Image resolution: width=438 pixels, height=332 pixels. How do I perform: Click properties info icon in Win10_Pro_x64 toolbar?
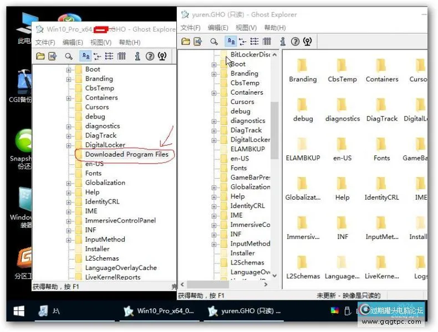pyautogui.click(x=137, y=56)
